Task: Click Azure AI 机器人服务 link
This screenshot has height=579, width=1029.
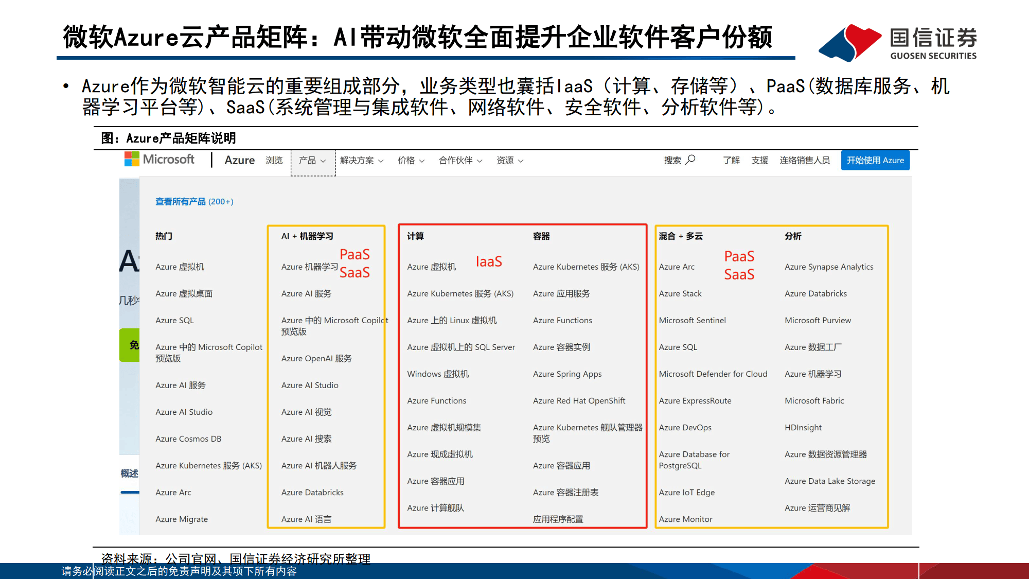Action: (x=319, y=465)
